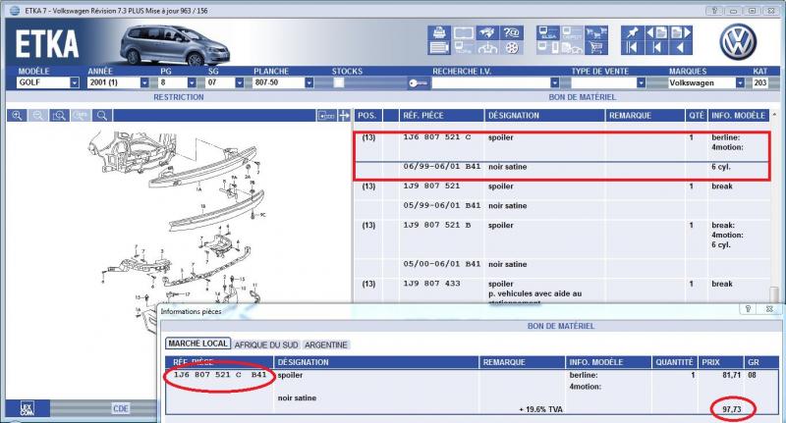
Task: Click date range 05/00-06/01 B41
Action: 441,264
